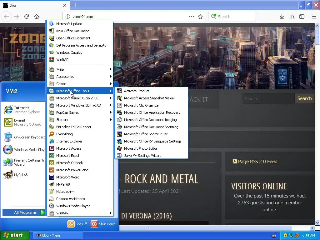The image size is (320, 240).
Task: Go to browser home page
Action: pos(37,17)
